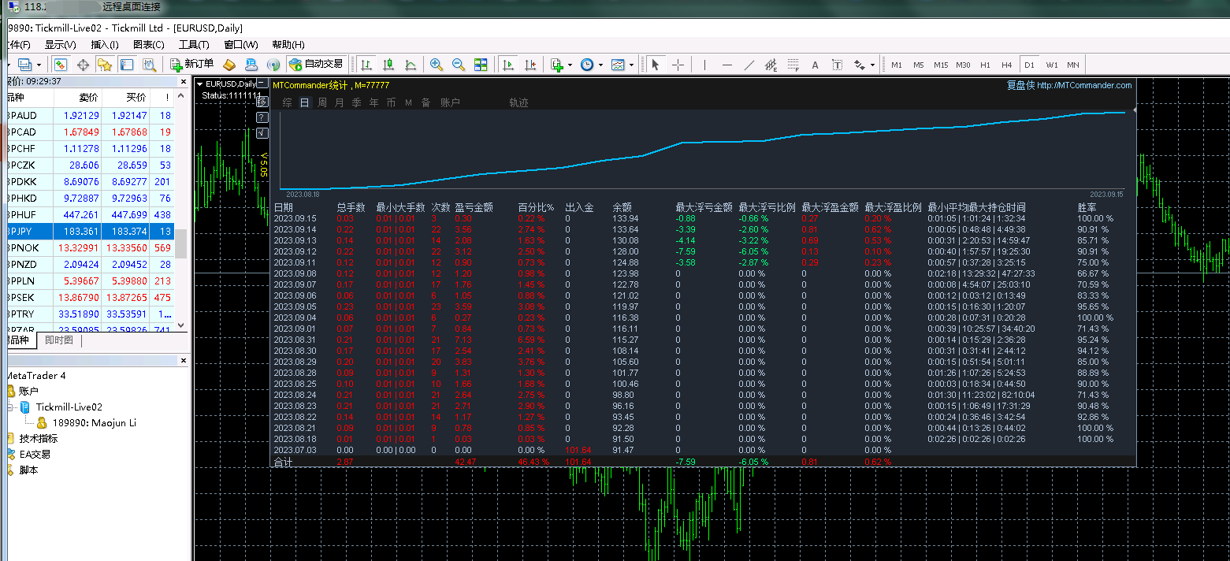This screenshot has height=561, width=1230.
Task: Draw a horizontal line on chart
Action: click(726, 65)
